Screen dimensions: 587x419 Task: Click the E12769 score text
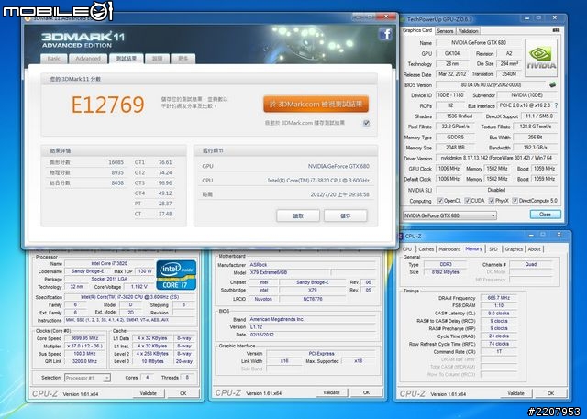[108, 105]
